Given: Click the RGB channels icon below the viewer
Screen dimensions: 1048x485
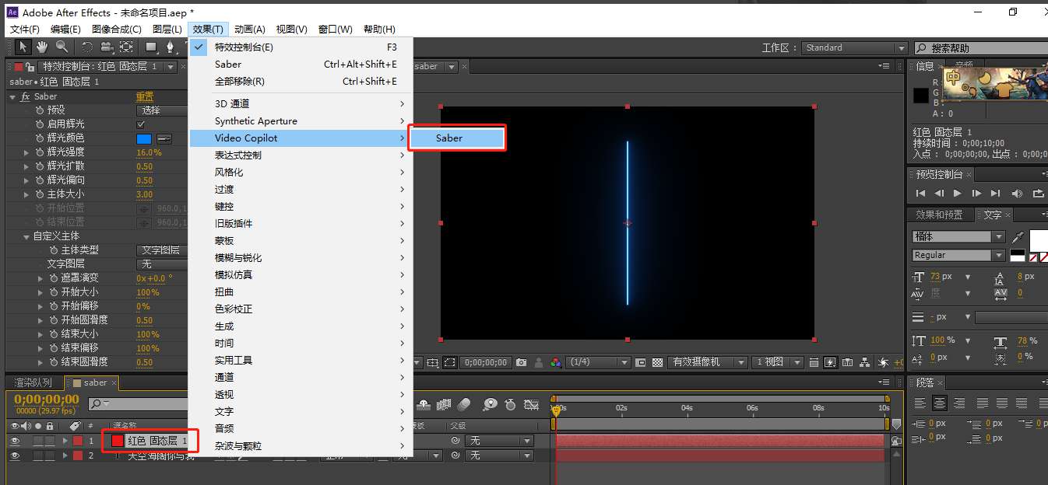Looking at the screenshot, I should [555, 362].
